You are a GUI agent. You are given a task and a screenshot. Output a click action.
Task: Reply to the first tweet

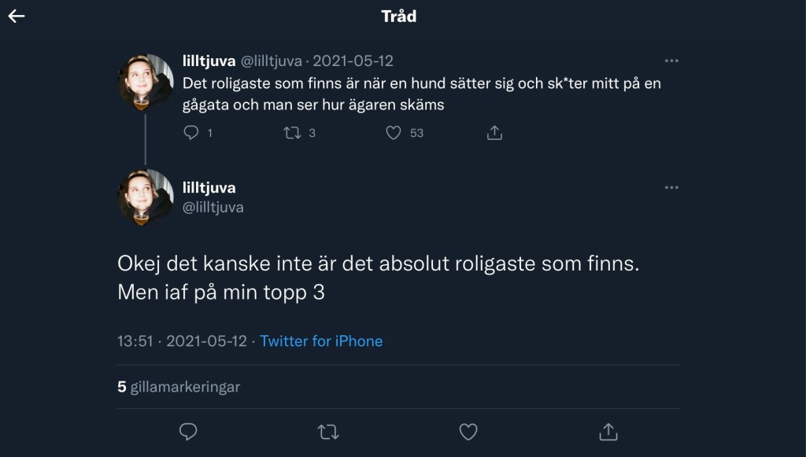pyautogui.click(x=190, y=133)
